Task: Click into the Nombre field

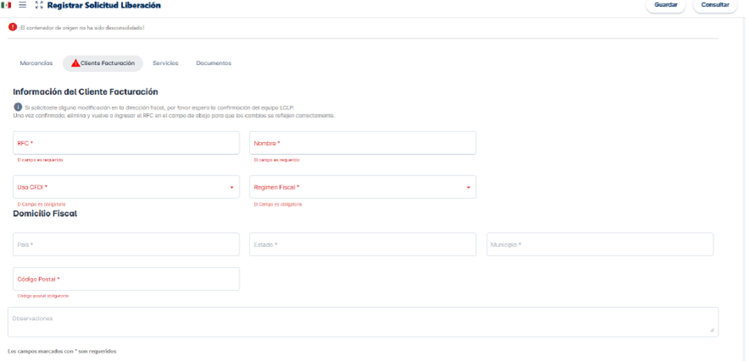Action: pyautogui.click(x=362, y=144)
